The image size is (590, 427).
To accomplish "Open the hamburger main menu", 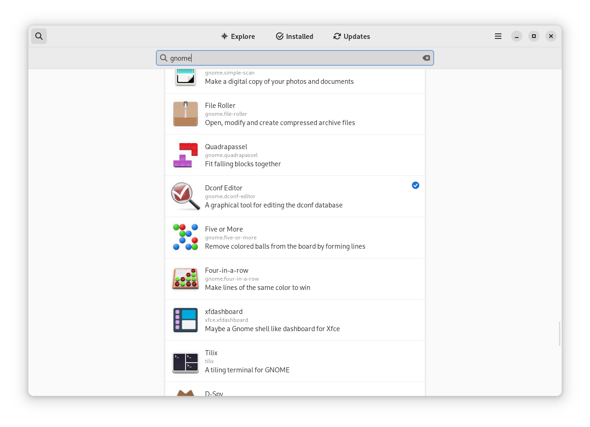I will click(x=498, y=36).
